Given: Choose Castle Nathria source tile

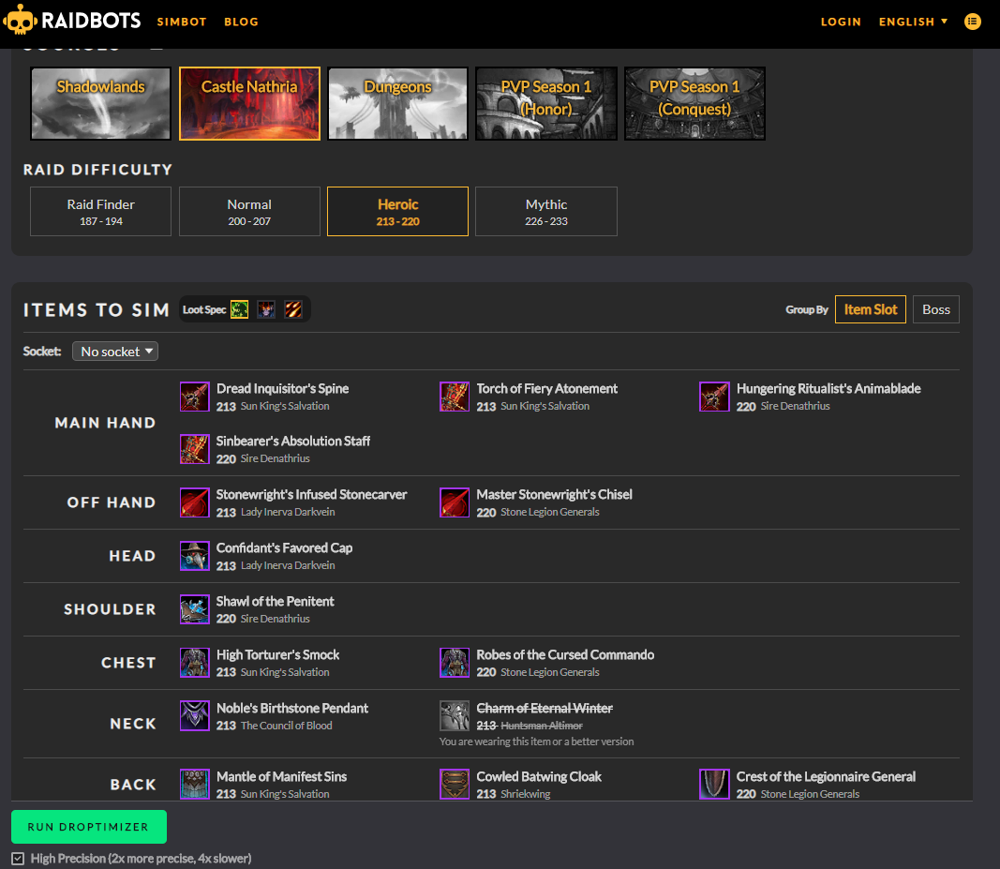Looking at the screenshot, I should (249, 103).
